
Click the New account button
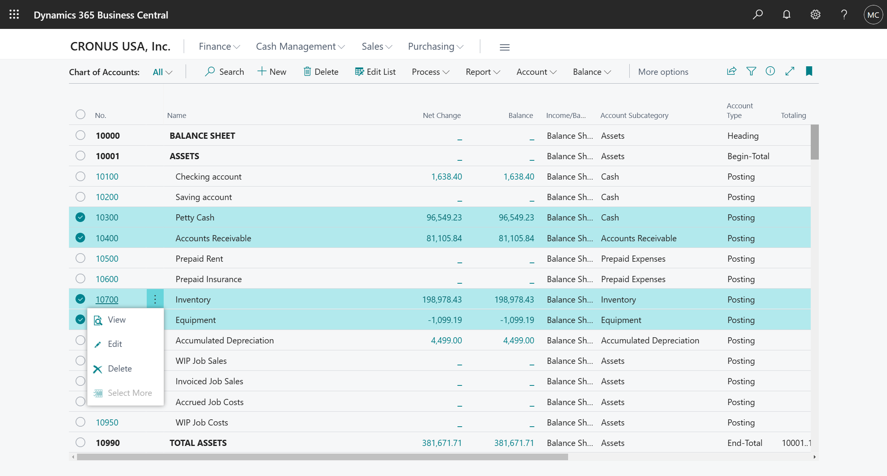272,72
